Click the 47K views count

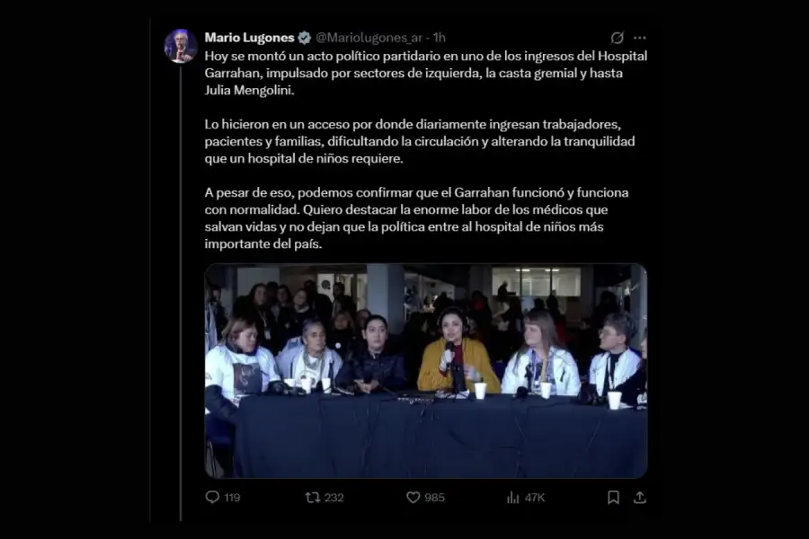[535, 498]
